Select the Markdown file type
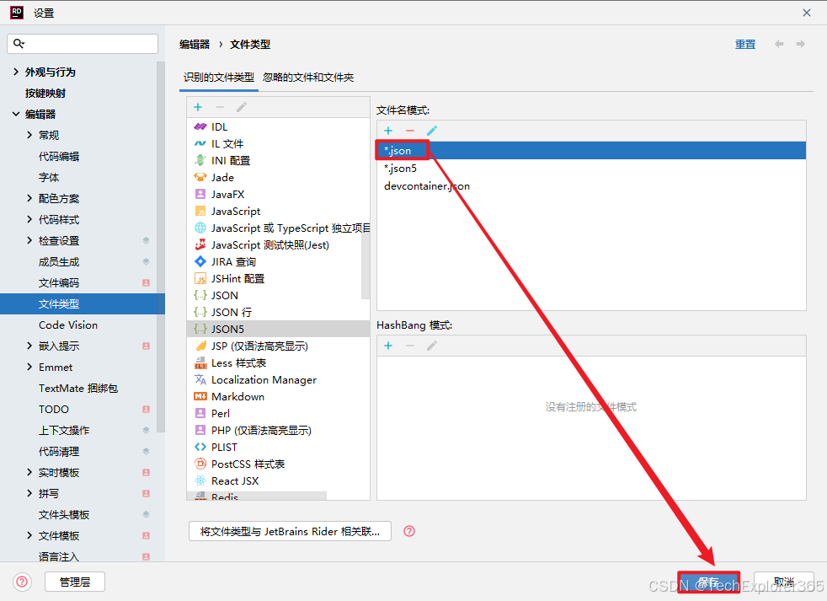827x601 pixels. [x=277, y=397]
